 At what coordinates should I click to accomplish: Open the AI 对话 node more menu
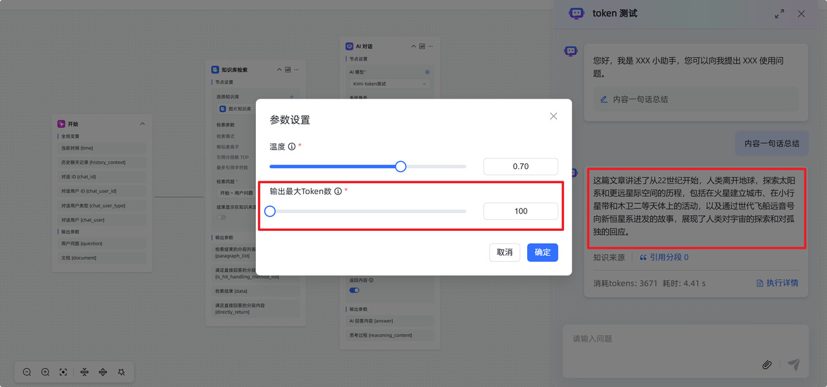(x=431, y=46)
